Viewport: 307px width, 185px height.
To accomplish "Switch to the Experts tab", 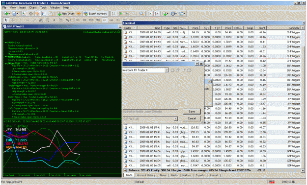I will (x=200, y=175).
